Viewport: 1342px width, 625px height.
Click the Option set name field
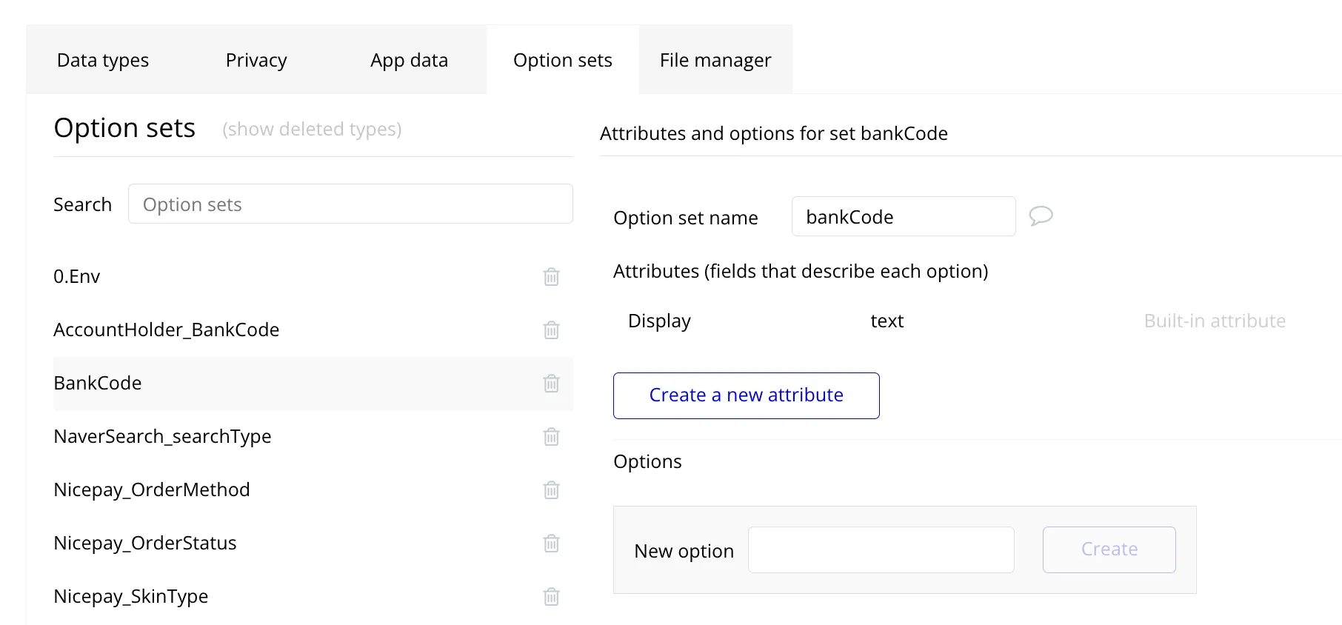[903, 217]
